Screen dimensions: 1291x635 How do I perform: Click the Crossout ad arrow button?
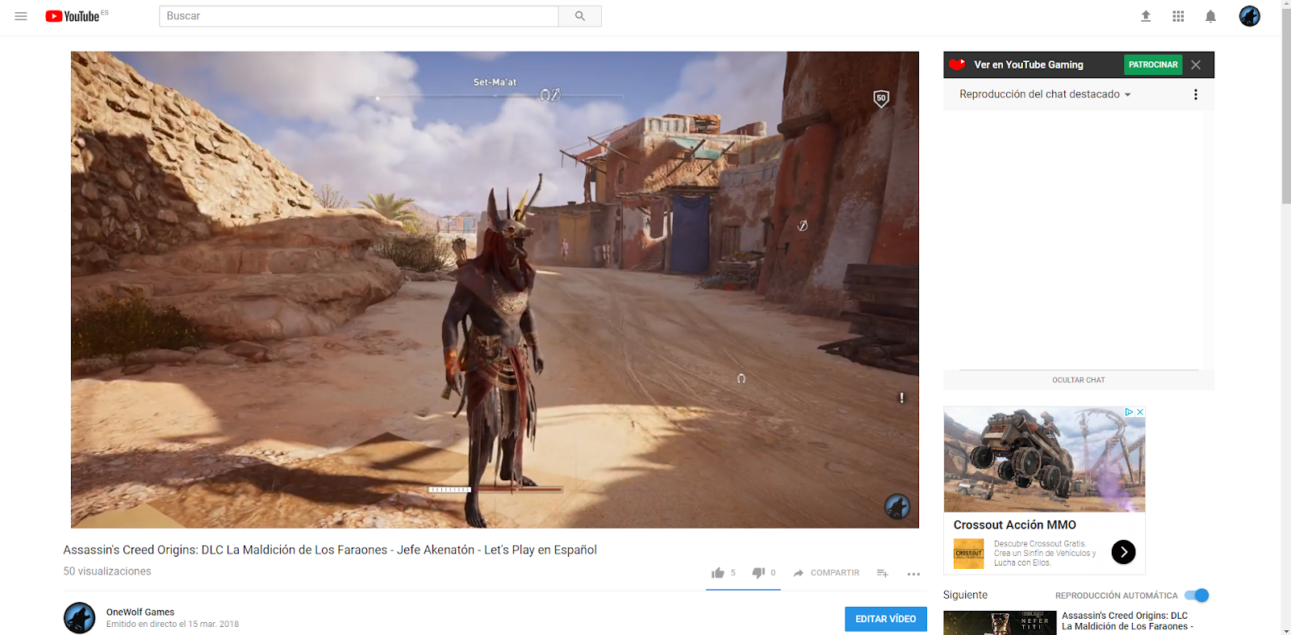(1123, 552)
